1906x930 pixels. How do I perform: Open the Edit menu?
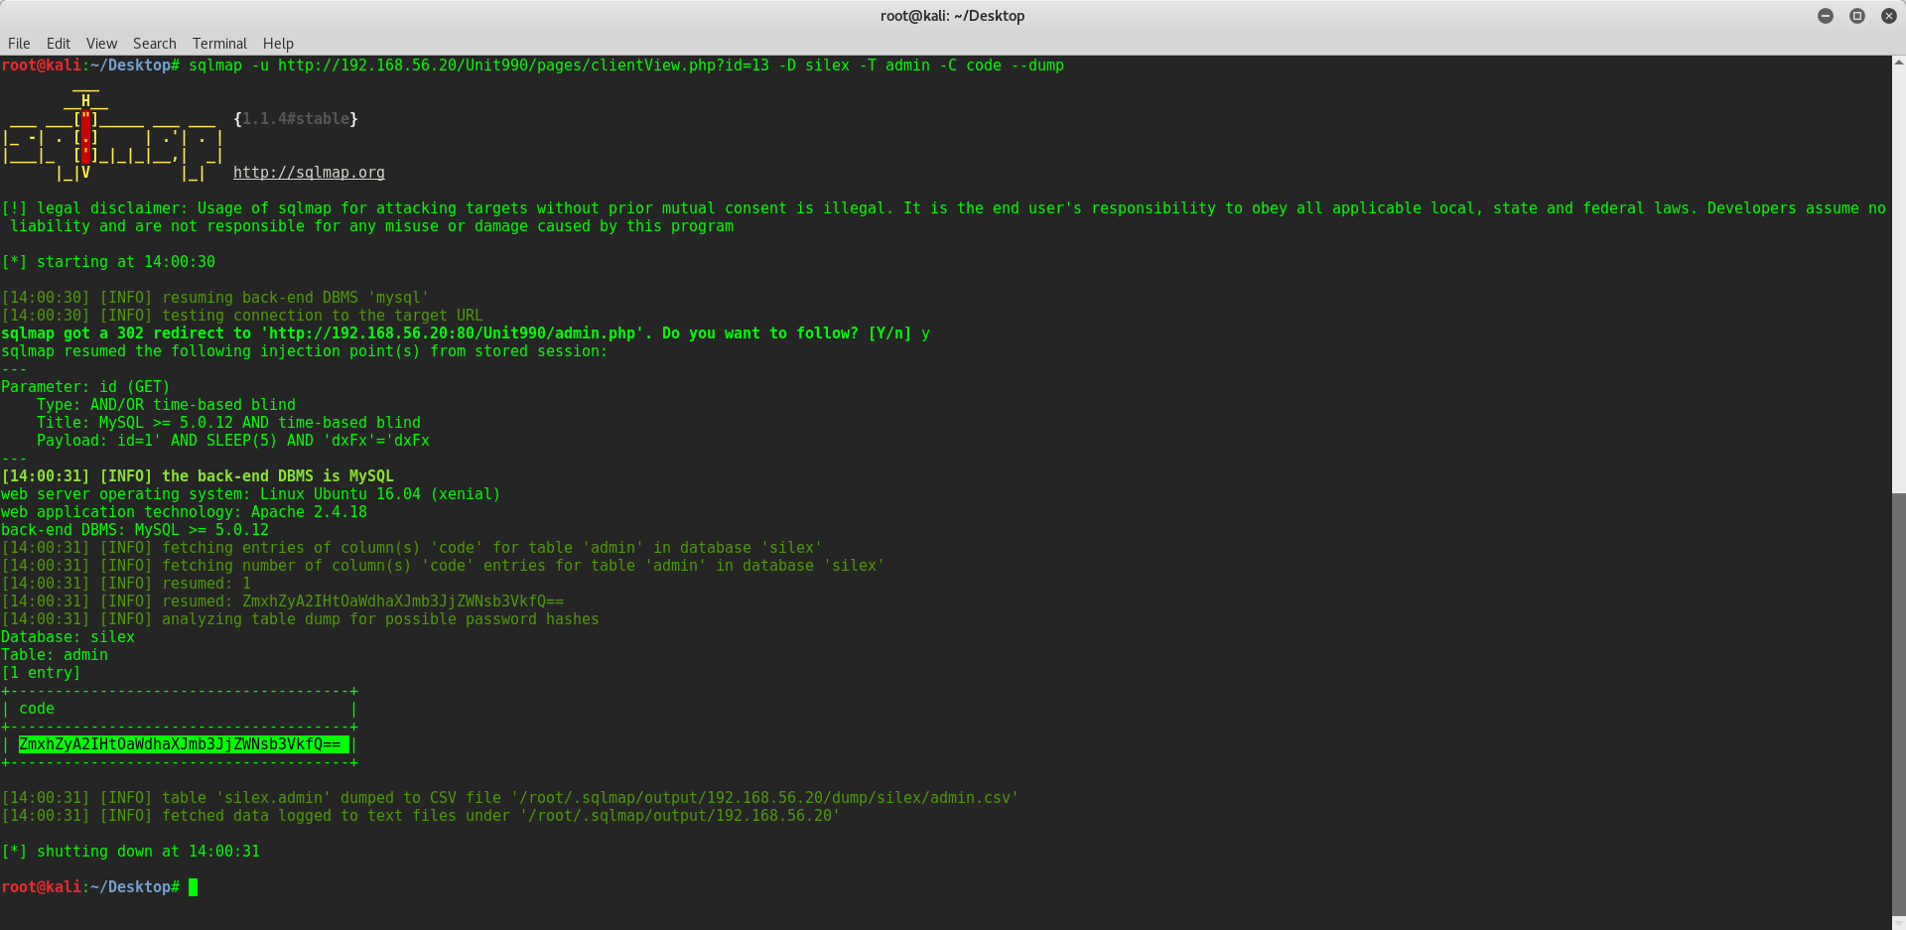[x=59, y=44]
